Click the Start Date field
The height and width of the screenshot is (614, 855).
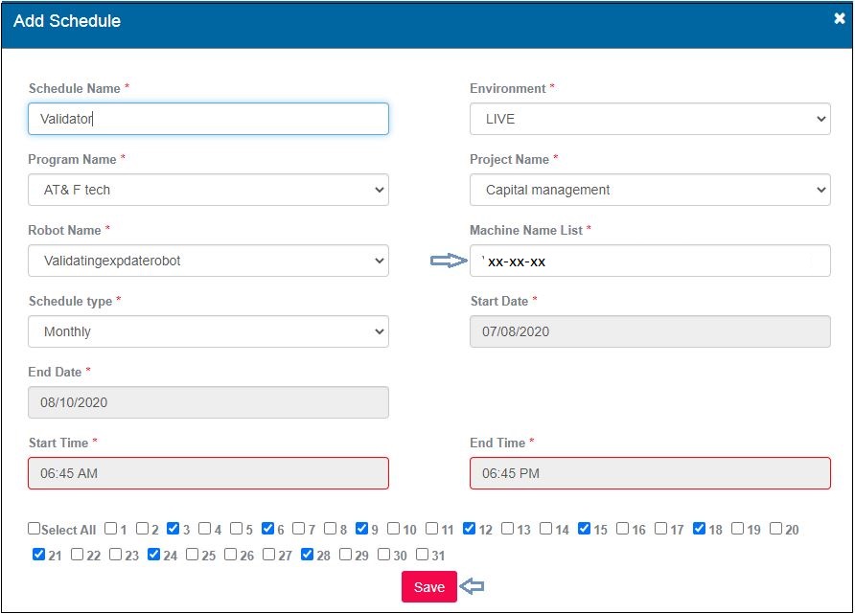click(x=650, y=331)
